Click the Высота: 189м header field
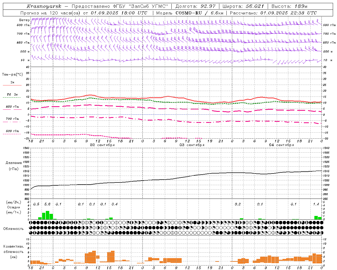 click(x=289, y=6)
